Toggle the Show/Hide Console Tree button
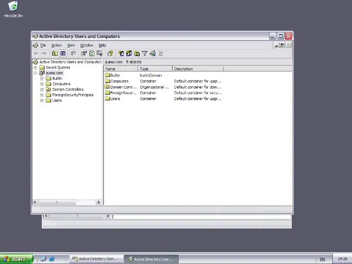 point(63,53)
